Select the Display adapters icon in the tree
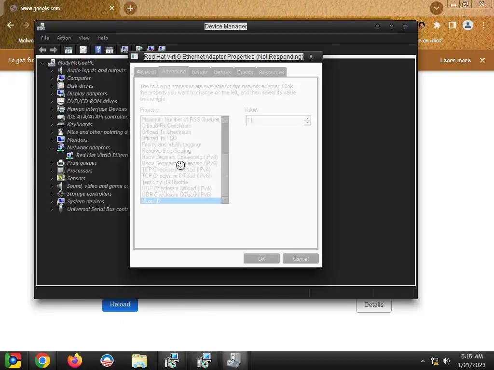This screenshot has height=370, width=494. tap(61, 93)
